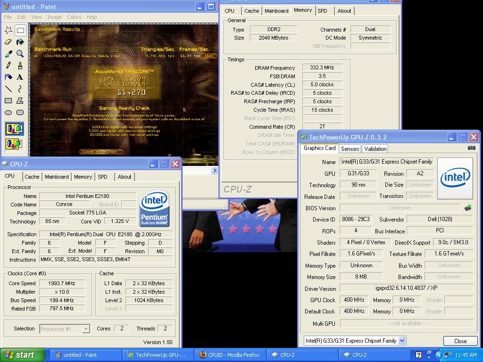The image size is (483, 362).
Task: Pick the Curve tool in Paint
Action: pos(20,89)
